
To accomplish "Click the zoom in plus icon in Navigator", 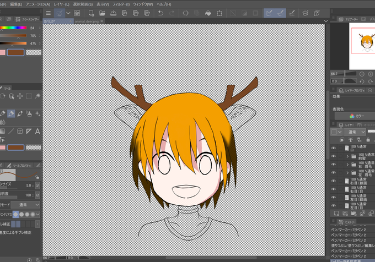I will coord(371,74).
